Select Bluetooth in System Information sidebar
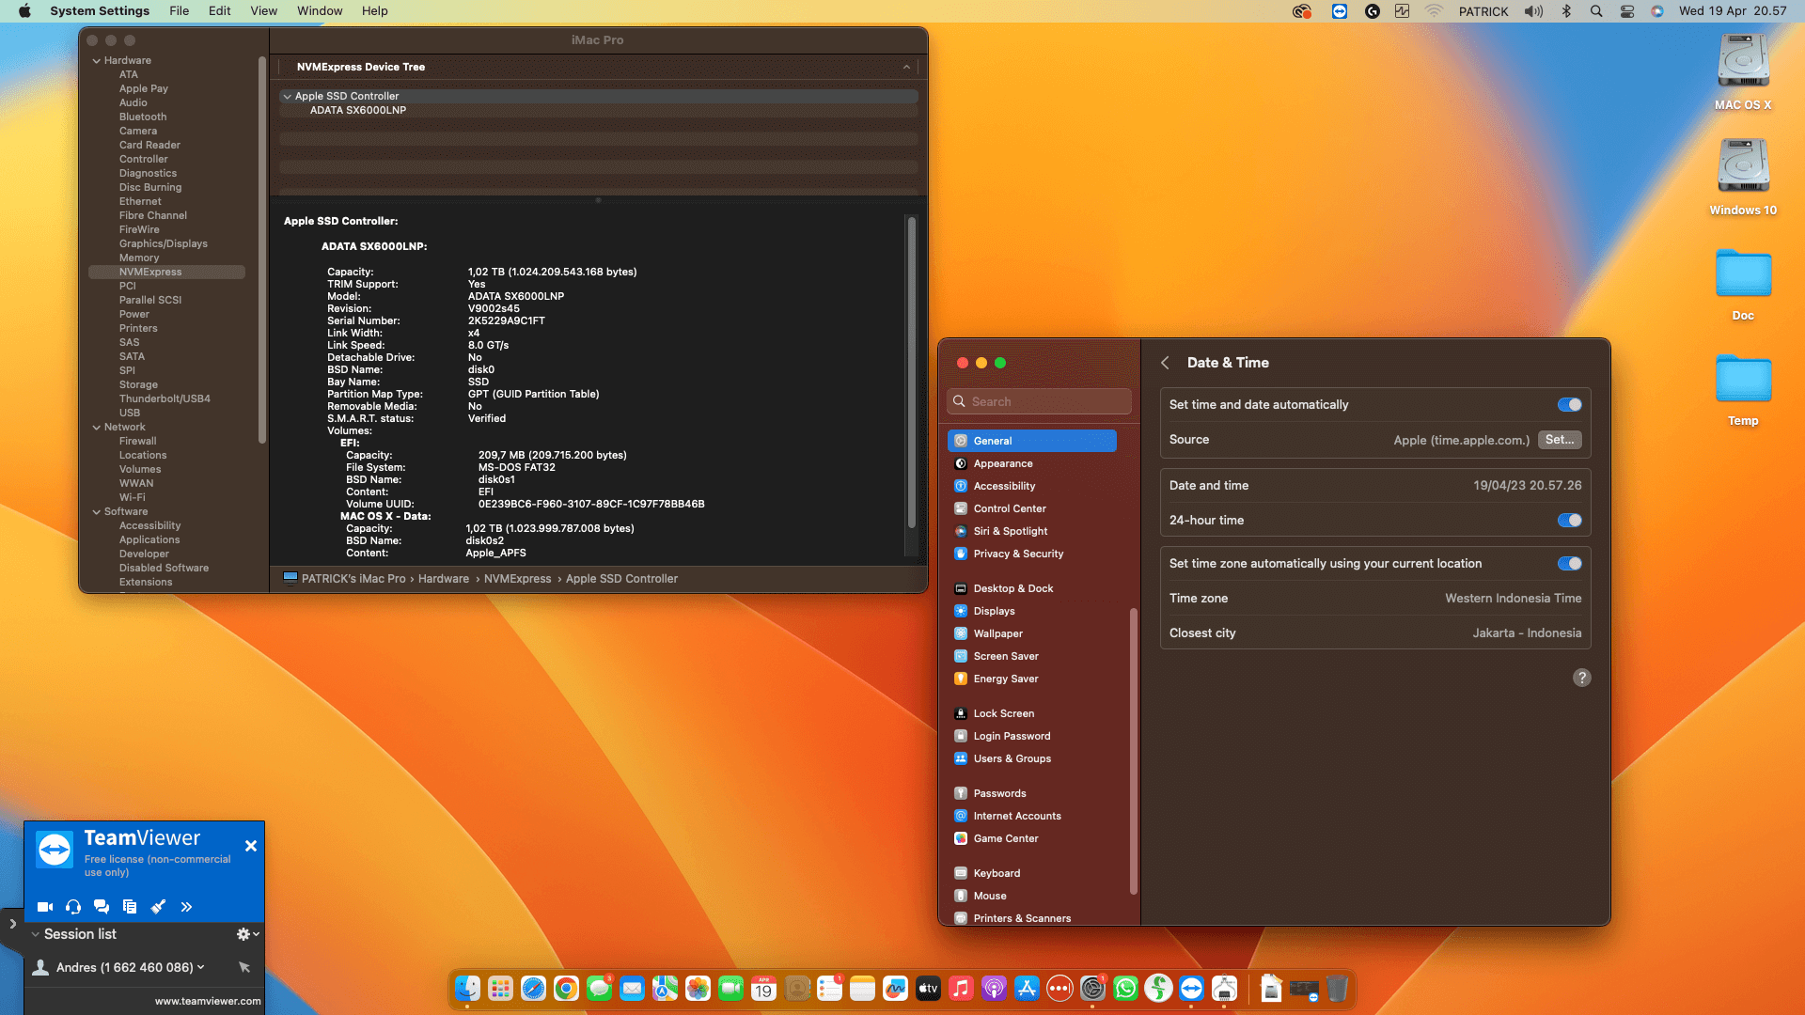Viewport: 1805px width, 1015px height. (143, 117)
